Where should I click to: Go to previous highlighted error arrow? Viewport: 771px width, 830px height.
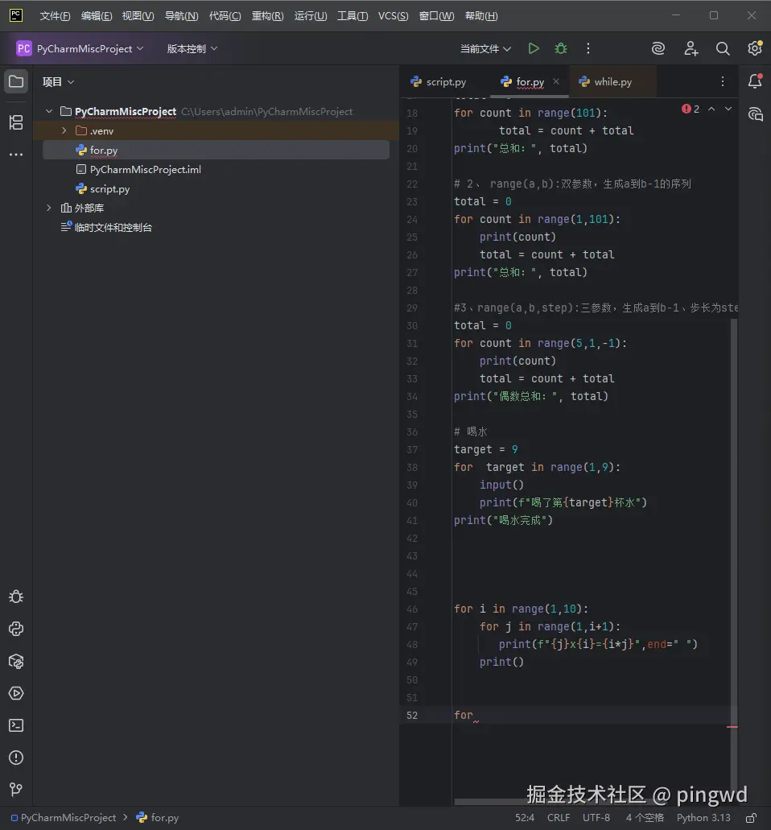(711, 109)
